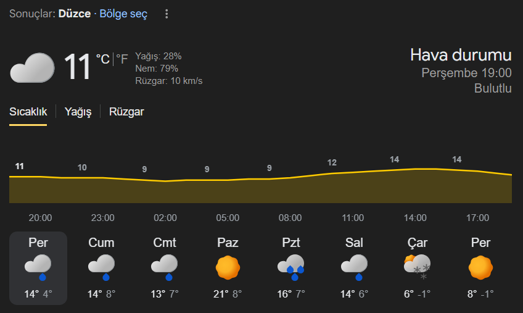Select Sunday (Paz) sunny icon
Screen dimensions: 523x313
click(x=228, y=267)
